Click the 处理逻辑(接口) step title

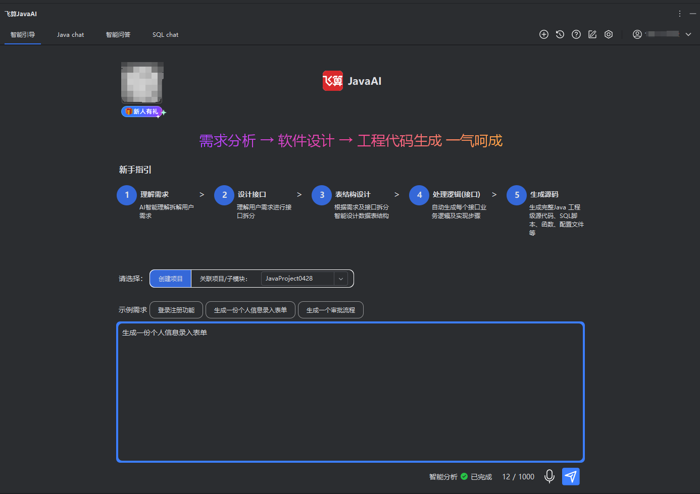point(457,194)
